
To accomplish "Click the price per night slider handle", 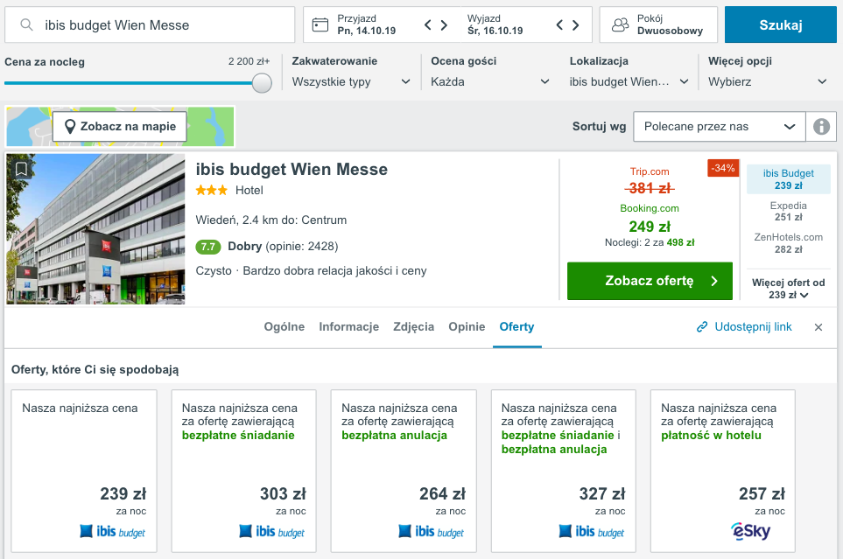I will coord(262,83).
